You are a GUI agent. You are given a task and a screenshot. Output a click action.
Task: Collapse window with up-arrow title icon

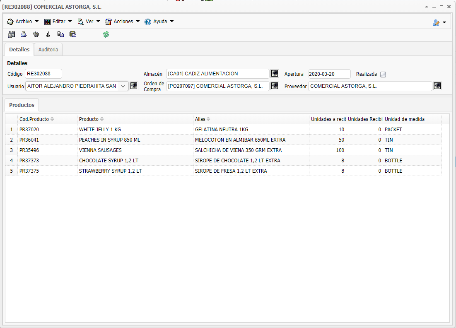426,7
